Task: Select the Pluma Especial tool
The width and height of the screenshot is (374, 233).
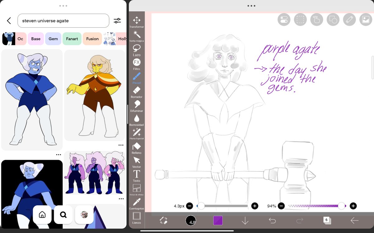Action: 137,134
